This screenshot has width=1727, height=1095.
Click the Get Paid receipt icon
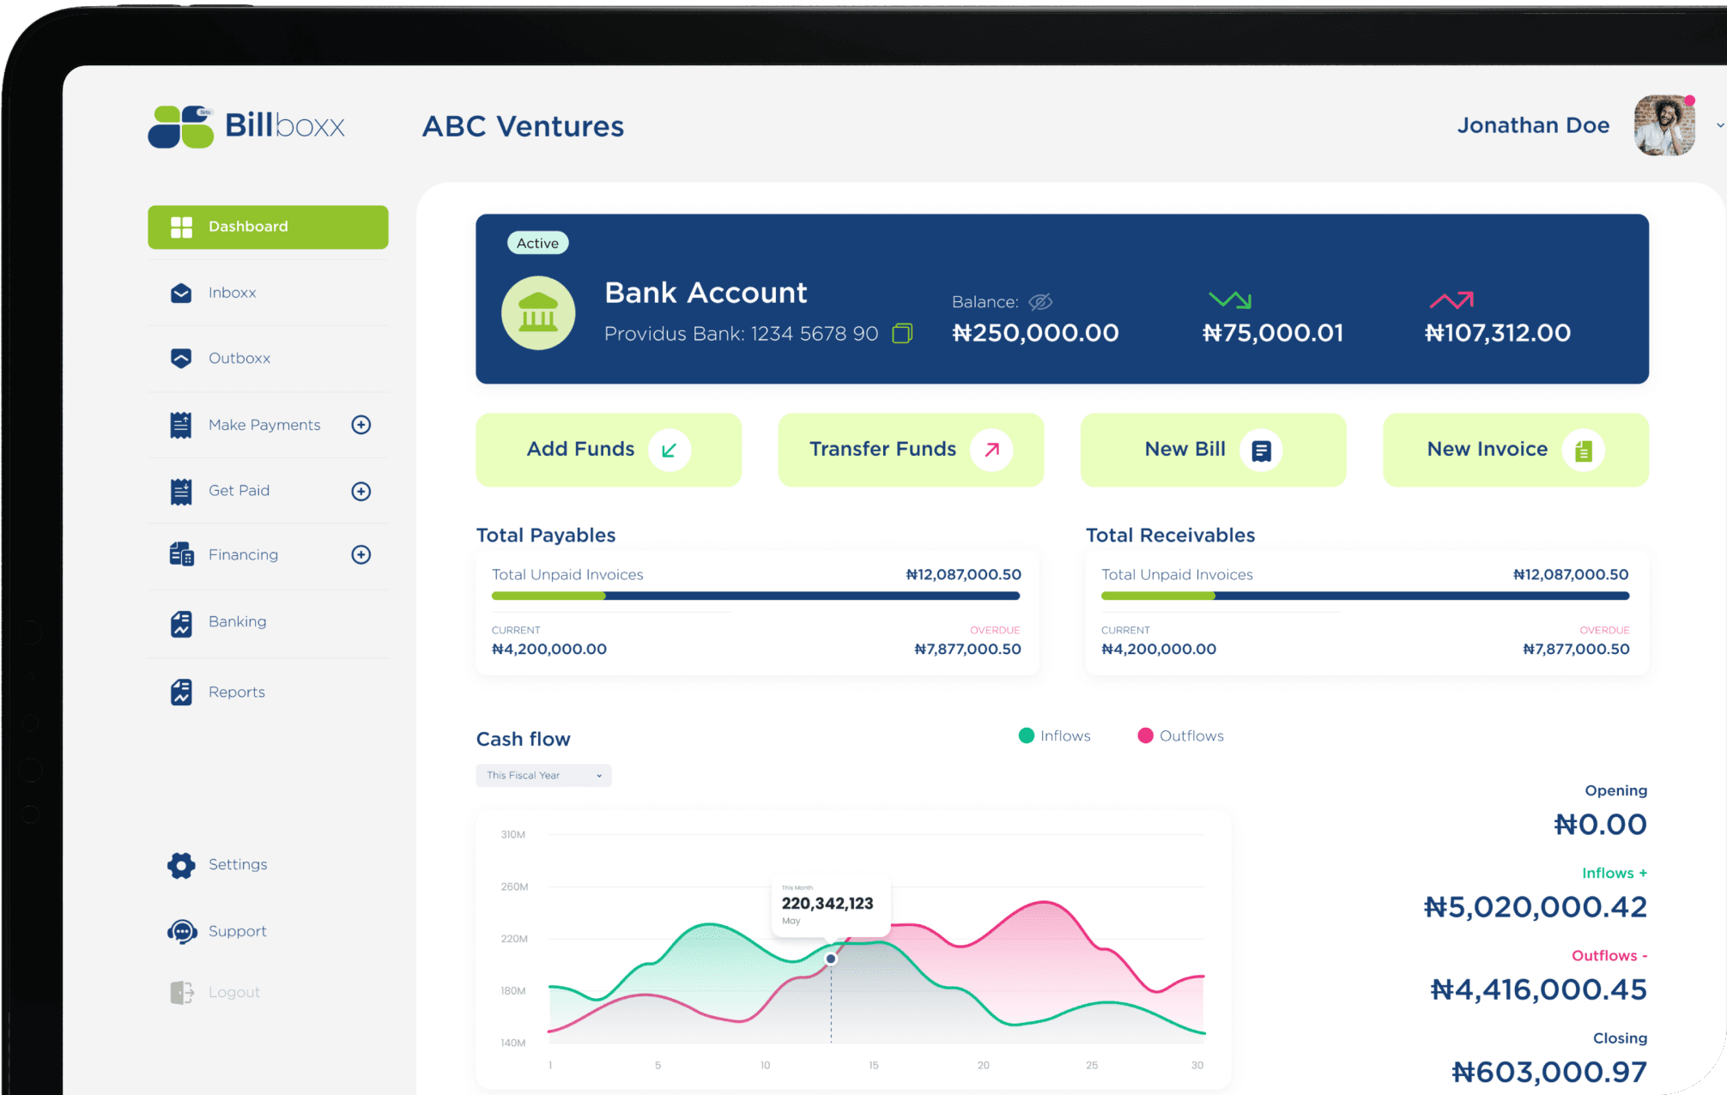[181, 491]
